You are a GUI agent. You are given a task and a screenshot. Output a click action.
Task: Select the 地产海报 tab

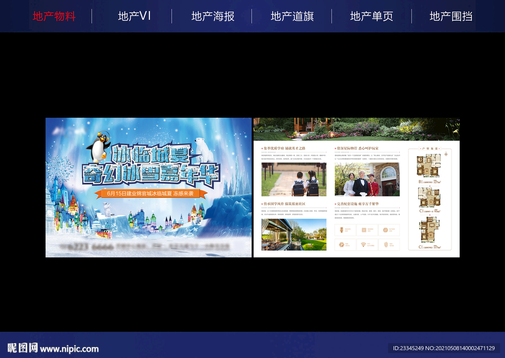click(x=213, y=16)
